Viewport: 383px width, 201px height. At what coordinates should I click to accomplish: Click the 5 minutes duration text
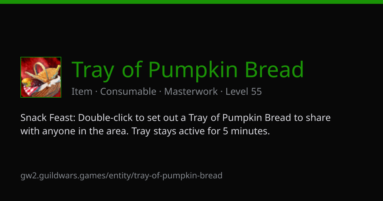(x=246, y=131)
